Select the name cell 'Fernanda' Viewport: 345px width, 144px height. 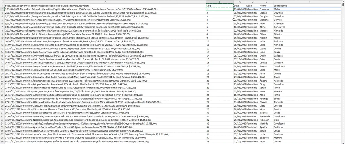pos(266,116)
